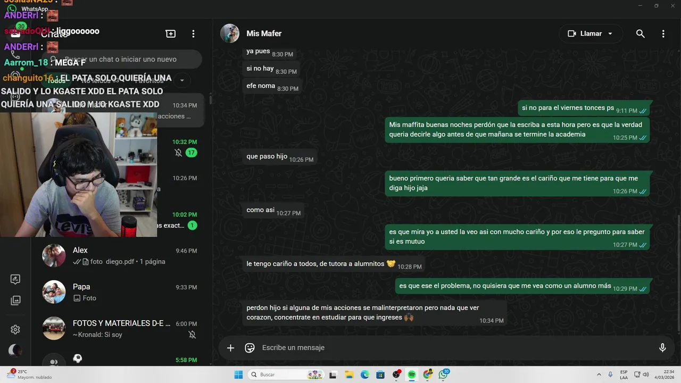The height and width of the screenshot is (383, 681).
Task: Click the 'que paso hijo' message
Action: click(x=280, y=157)
